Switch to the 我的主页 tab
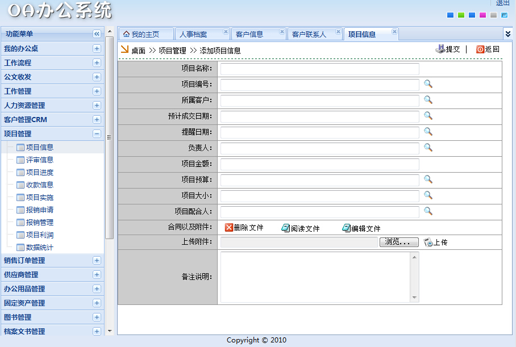 (141, 34)
